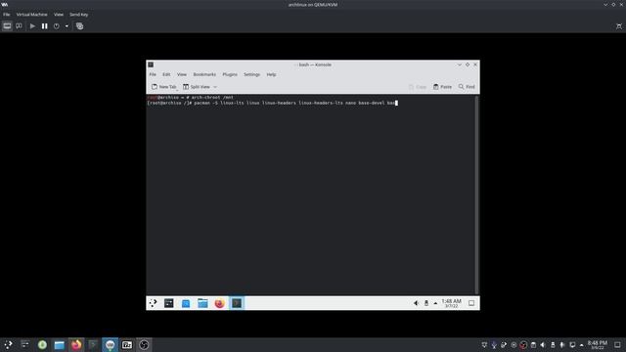Click guest clock showing 1:48 AM
The width and height of the screenshot is (626, 352).
click(x=451, y=303)
